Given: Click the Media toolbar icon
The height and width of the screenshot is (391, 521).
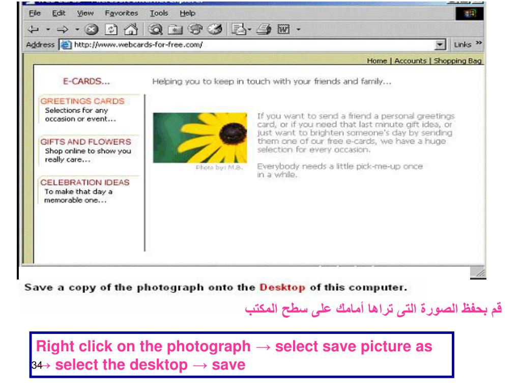Looking at the screenshot, I should [195, 29].
